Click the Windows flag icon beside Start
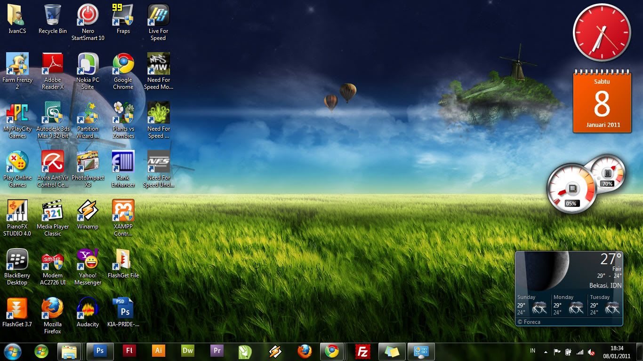 click(x=41, y=352)
